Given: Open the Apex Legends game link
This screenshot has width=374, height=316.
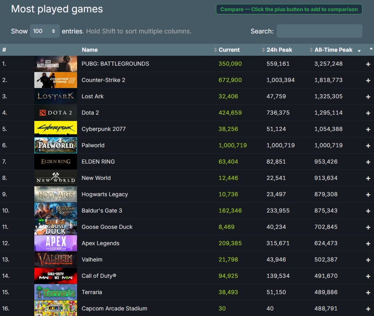Looking at the screenshot, I should coord(101,243).
